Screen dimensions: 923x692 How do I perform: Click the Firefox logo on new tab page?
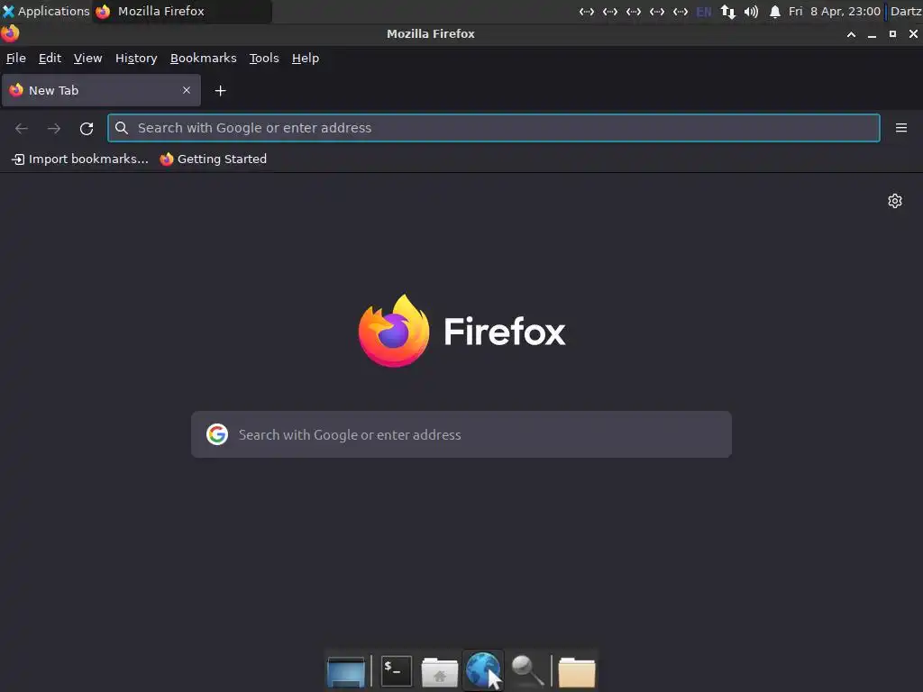point(394,331)
